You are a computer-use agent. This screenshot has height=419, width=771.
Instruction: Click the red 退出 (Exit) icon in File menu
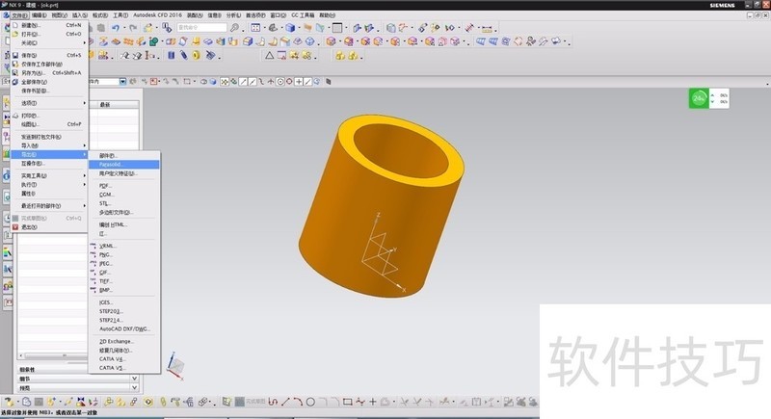coord(13,227)
